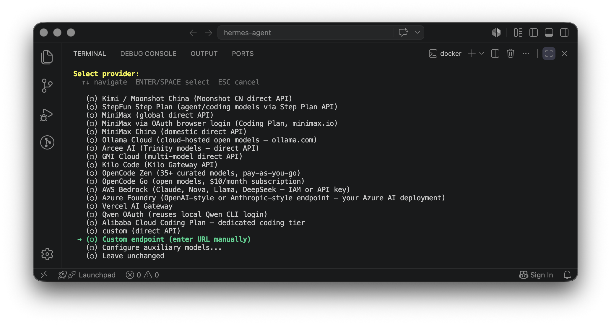Click the hermes-agent command center search box

tap(306, 32)
